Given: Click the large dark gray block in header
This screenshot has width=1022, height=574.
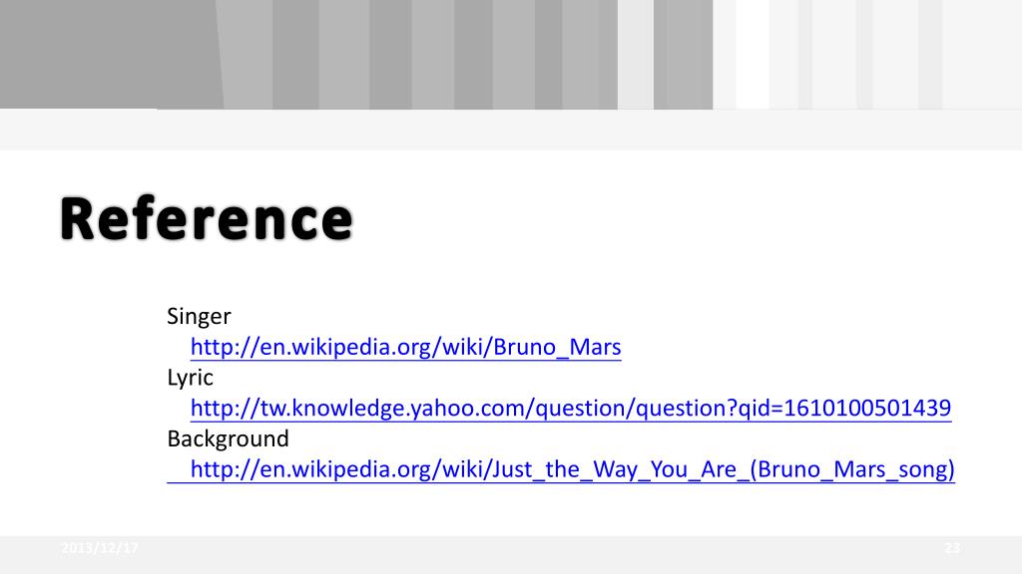Looking at the screenshot, I should [109, 54].
